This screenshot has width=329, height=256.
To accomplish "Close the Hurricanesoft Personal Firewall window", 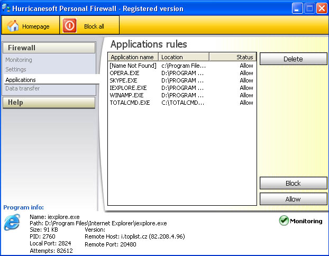I will tap(322, 8).
